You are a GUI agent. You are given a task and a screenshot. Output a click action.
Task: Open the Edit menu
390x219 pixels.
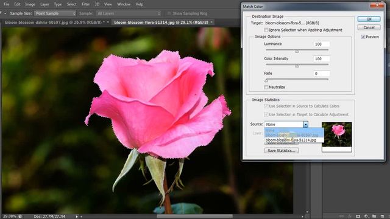[x=17, y=4]
